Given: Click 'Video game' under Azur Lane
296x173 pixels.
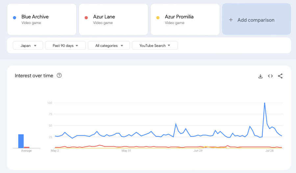Looking at the screenshot, I should click(103, 23).
